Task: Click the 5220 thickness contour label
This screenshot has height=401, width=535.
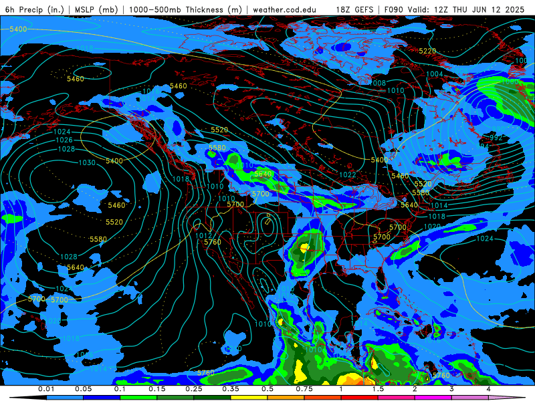Action: 427,51
